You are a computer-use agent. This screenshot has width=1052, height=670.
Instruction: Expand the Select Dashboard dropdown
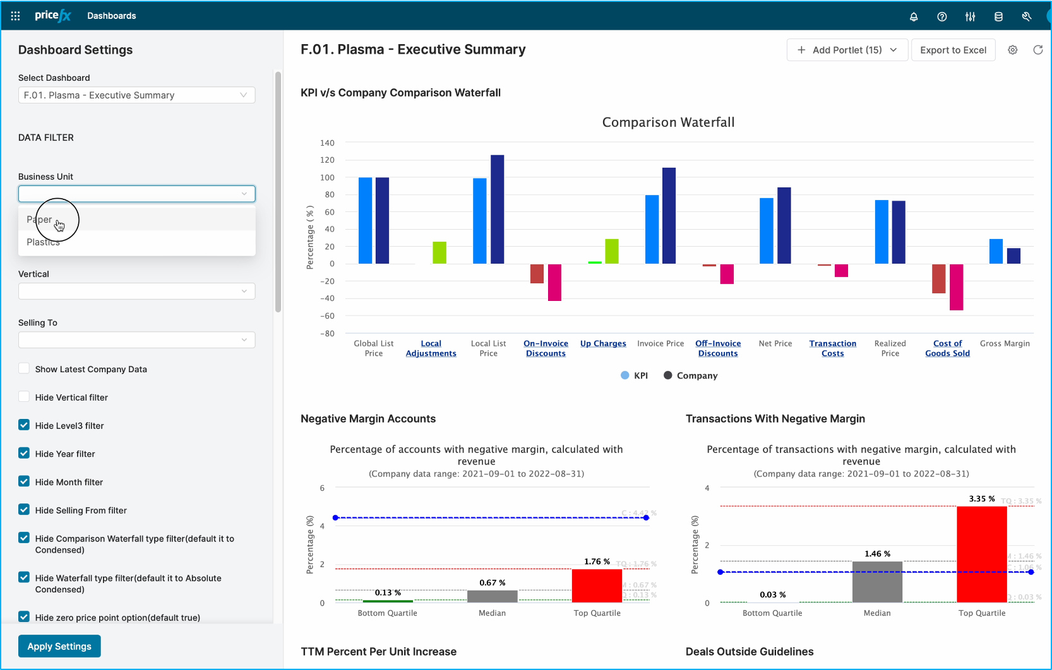[x=136, y=95]
